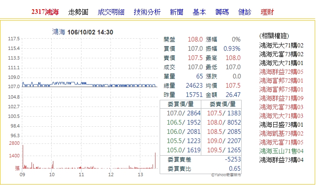Open warrant 鴻海日盛73購01
316x185 pixels.
click(281, 125)
